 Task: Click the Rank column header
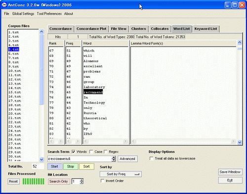(x=56, y=44)
